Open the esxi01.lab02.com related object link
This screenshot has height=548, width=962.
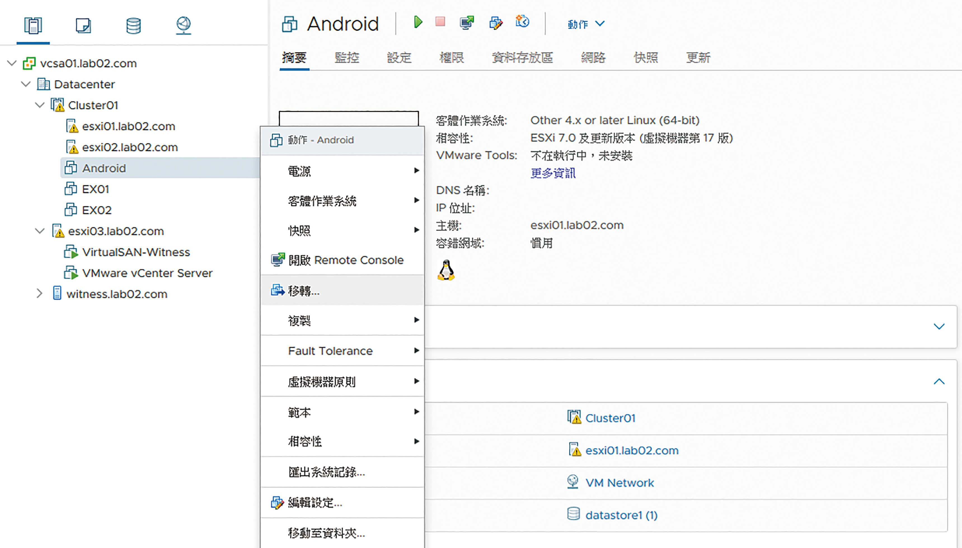point(632,451)
